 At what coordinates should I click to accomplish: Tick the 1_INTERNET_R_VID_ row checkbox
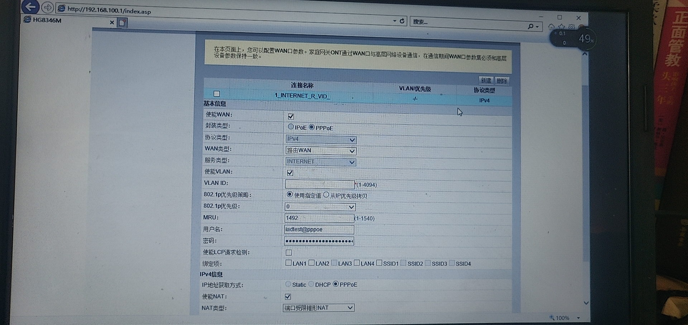216,94
